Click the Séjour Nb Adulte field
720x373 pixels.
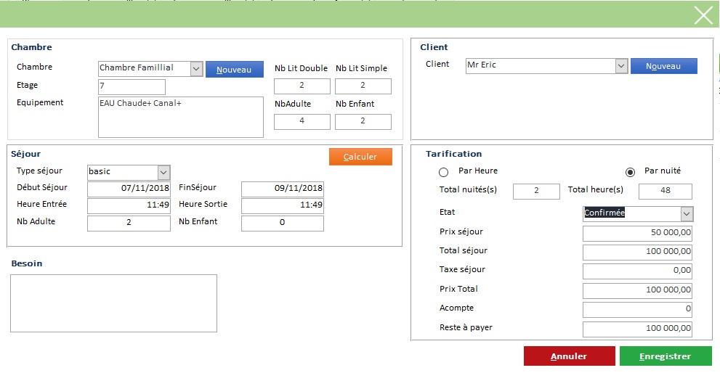(129, 224)
